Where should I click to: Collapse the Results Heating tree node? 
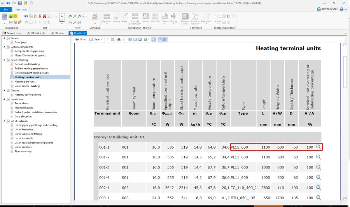(4, 60)
